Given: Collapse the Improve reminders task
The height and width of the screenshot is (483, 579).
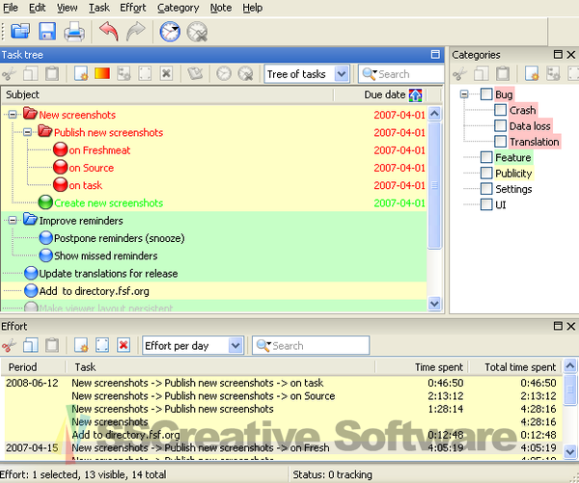Looking at the screenshot, I should click(13, 220).
